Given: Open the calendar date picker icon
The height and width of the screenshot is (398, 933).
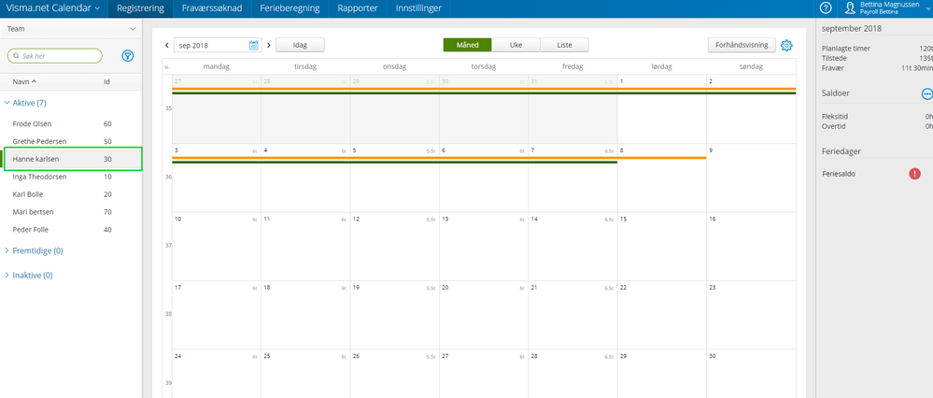Looking at the screenshot, I should click(253, 45).
